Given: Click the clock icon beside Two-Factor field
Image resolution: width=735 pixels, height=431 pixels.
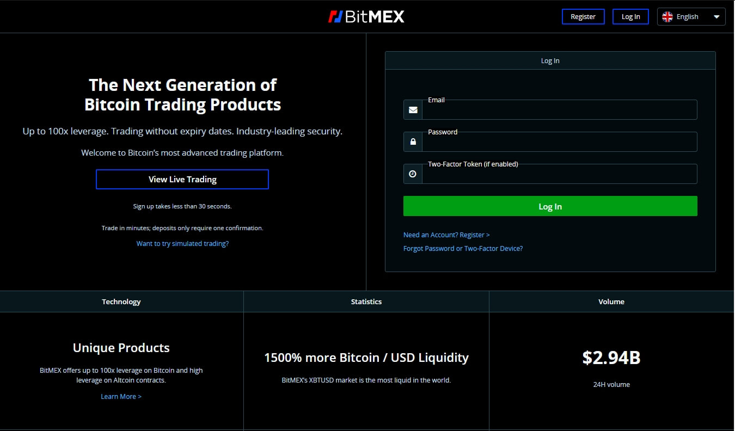Looking at the screenshot, I should 413,174.
